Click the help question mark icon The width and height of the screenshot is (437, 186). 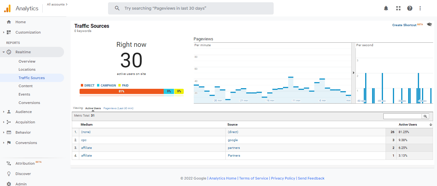[x=410, y=8]
